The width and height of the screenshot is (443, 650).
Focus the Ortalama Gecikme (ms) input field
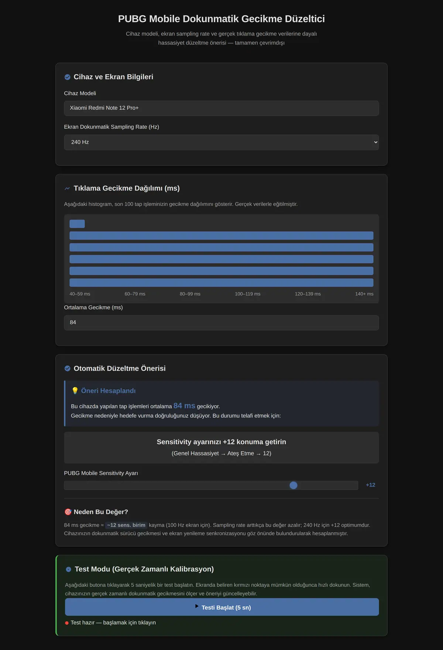tap(221, 323)
